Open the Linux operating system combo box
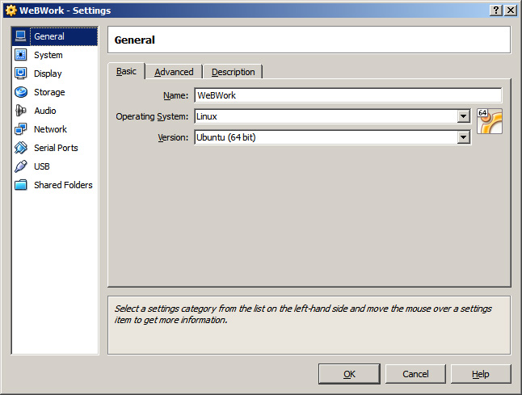The height and width of the screenshot is (395, 522). (332, 116)
